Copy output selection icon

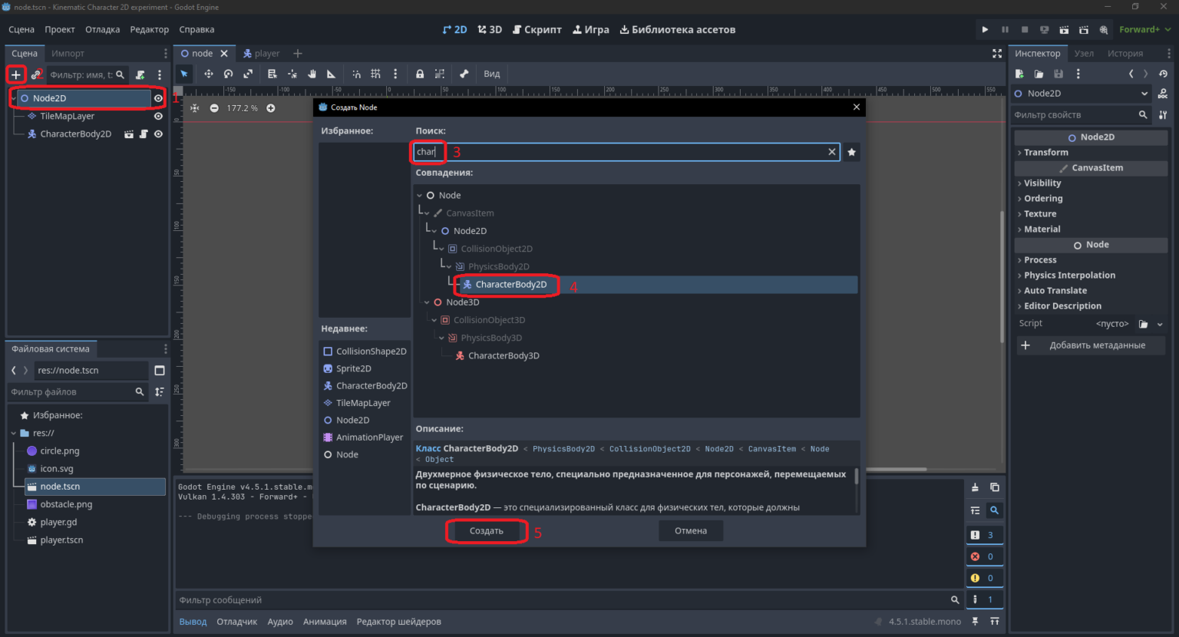pyautogui.click(x=994, y=487)
